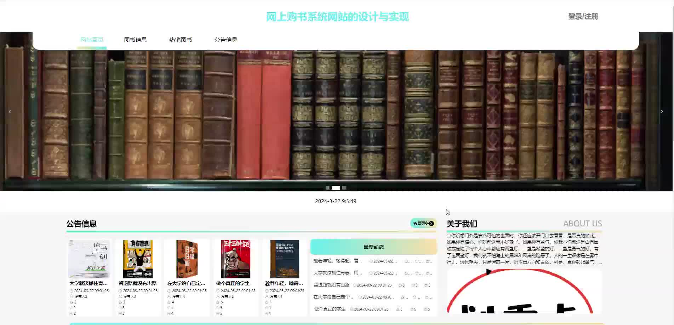Click star icon in 做个真正的学生 news row
674x325 pixels.
click(412, 309)
